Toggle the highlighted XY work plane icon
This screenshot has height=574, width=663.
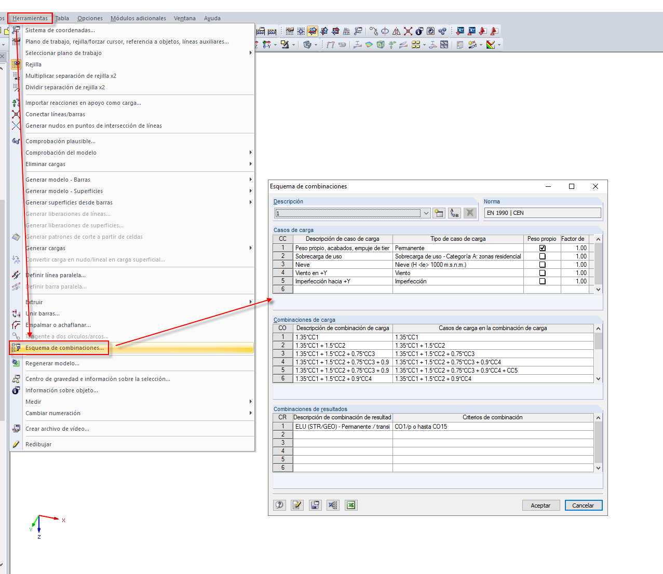313,31
